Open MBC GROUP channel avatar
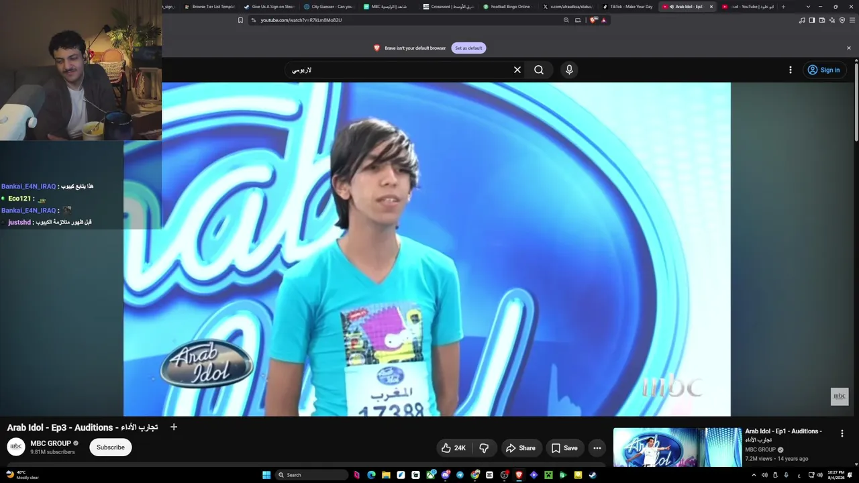This screenshot has height=483, width=859. click(16, 447)
